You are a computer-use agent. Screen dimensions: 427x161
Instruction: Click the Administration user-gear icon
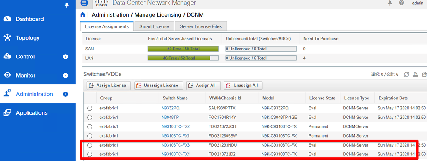click(x=7, y=93)
